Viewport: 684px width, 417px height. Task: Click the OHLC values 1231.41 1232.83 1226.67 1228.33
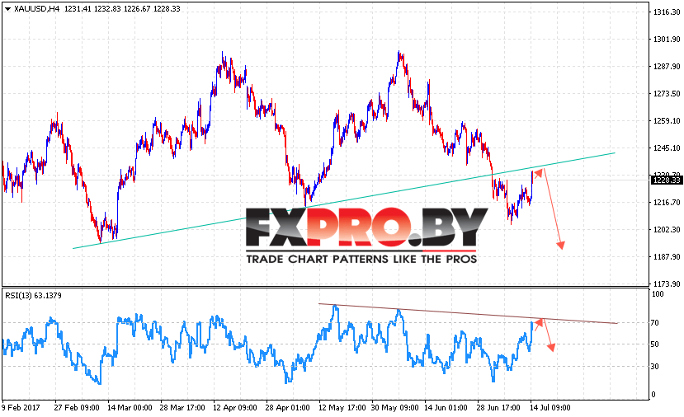(x=122, y=9)
